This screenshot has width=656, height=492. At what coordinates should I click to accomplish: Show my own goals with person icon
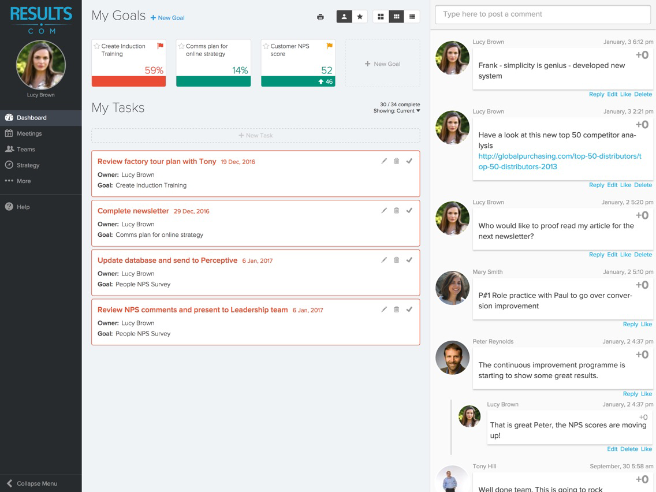[x=344, y=17]
